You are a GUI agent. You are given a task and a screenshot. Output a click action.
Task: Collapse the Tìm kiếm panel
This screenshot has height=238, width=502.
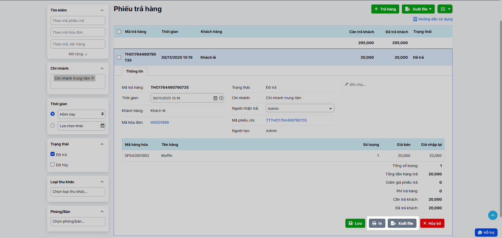point(102,10)
